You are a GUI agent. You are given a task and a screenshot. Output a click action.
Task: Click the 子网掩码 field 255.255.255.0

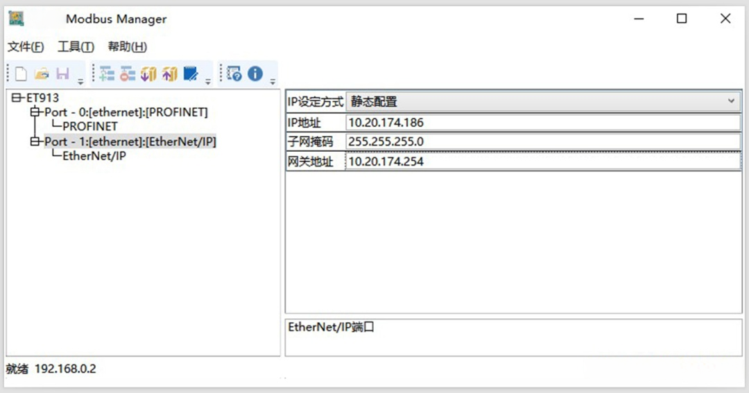542,142
